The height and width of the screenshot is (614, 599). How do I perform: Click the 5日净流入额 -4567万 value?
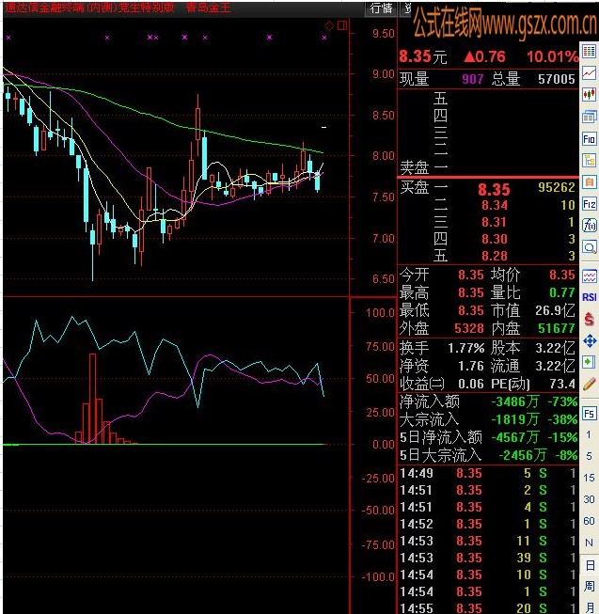pos(514,437)
